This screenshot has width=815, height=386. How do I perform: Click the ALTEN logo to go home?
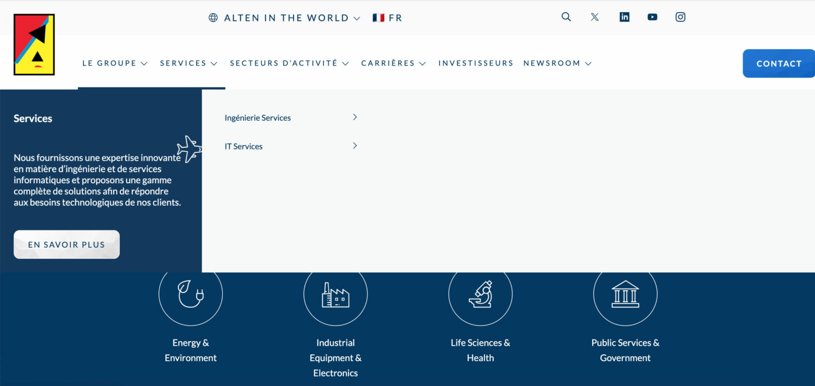click(x=34, y=45)
